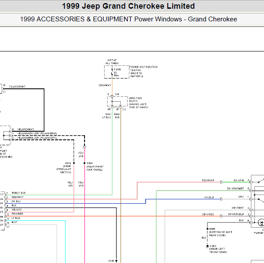Click the "C2" connector label
This screenshot has width=264, height=263.
[124, 109]
